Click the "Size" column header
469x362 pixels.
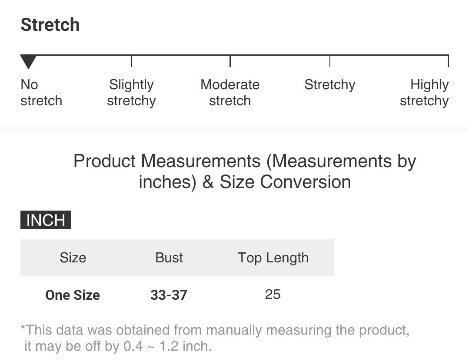tap(73, 258)
